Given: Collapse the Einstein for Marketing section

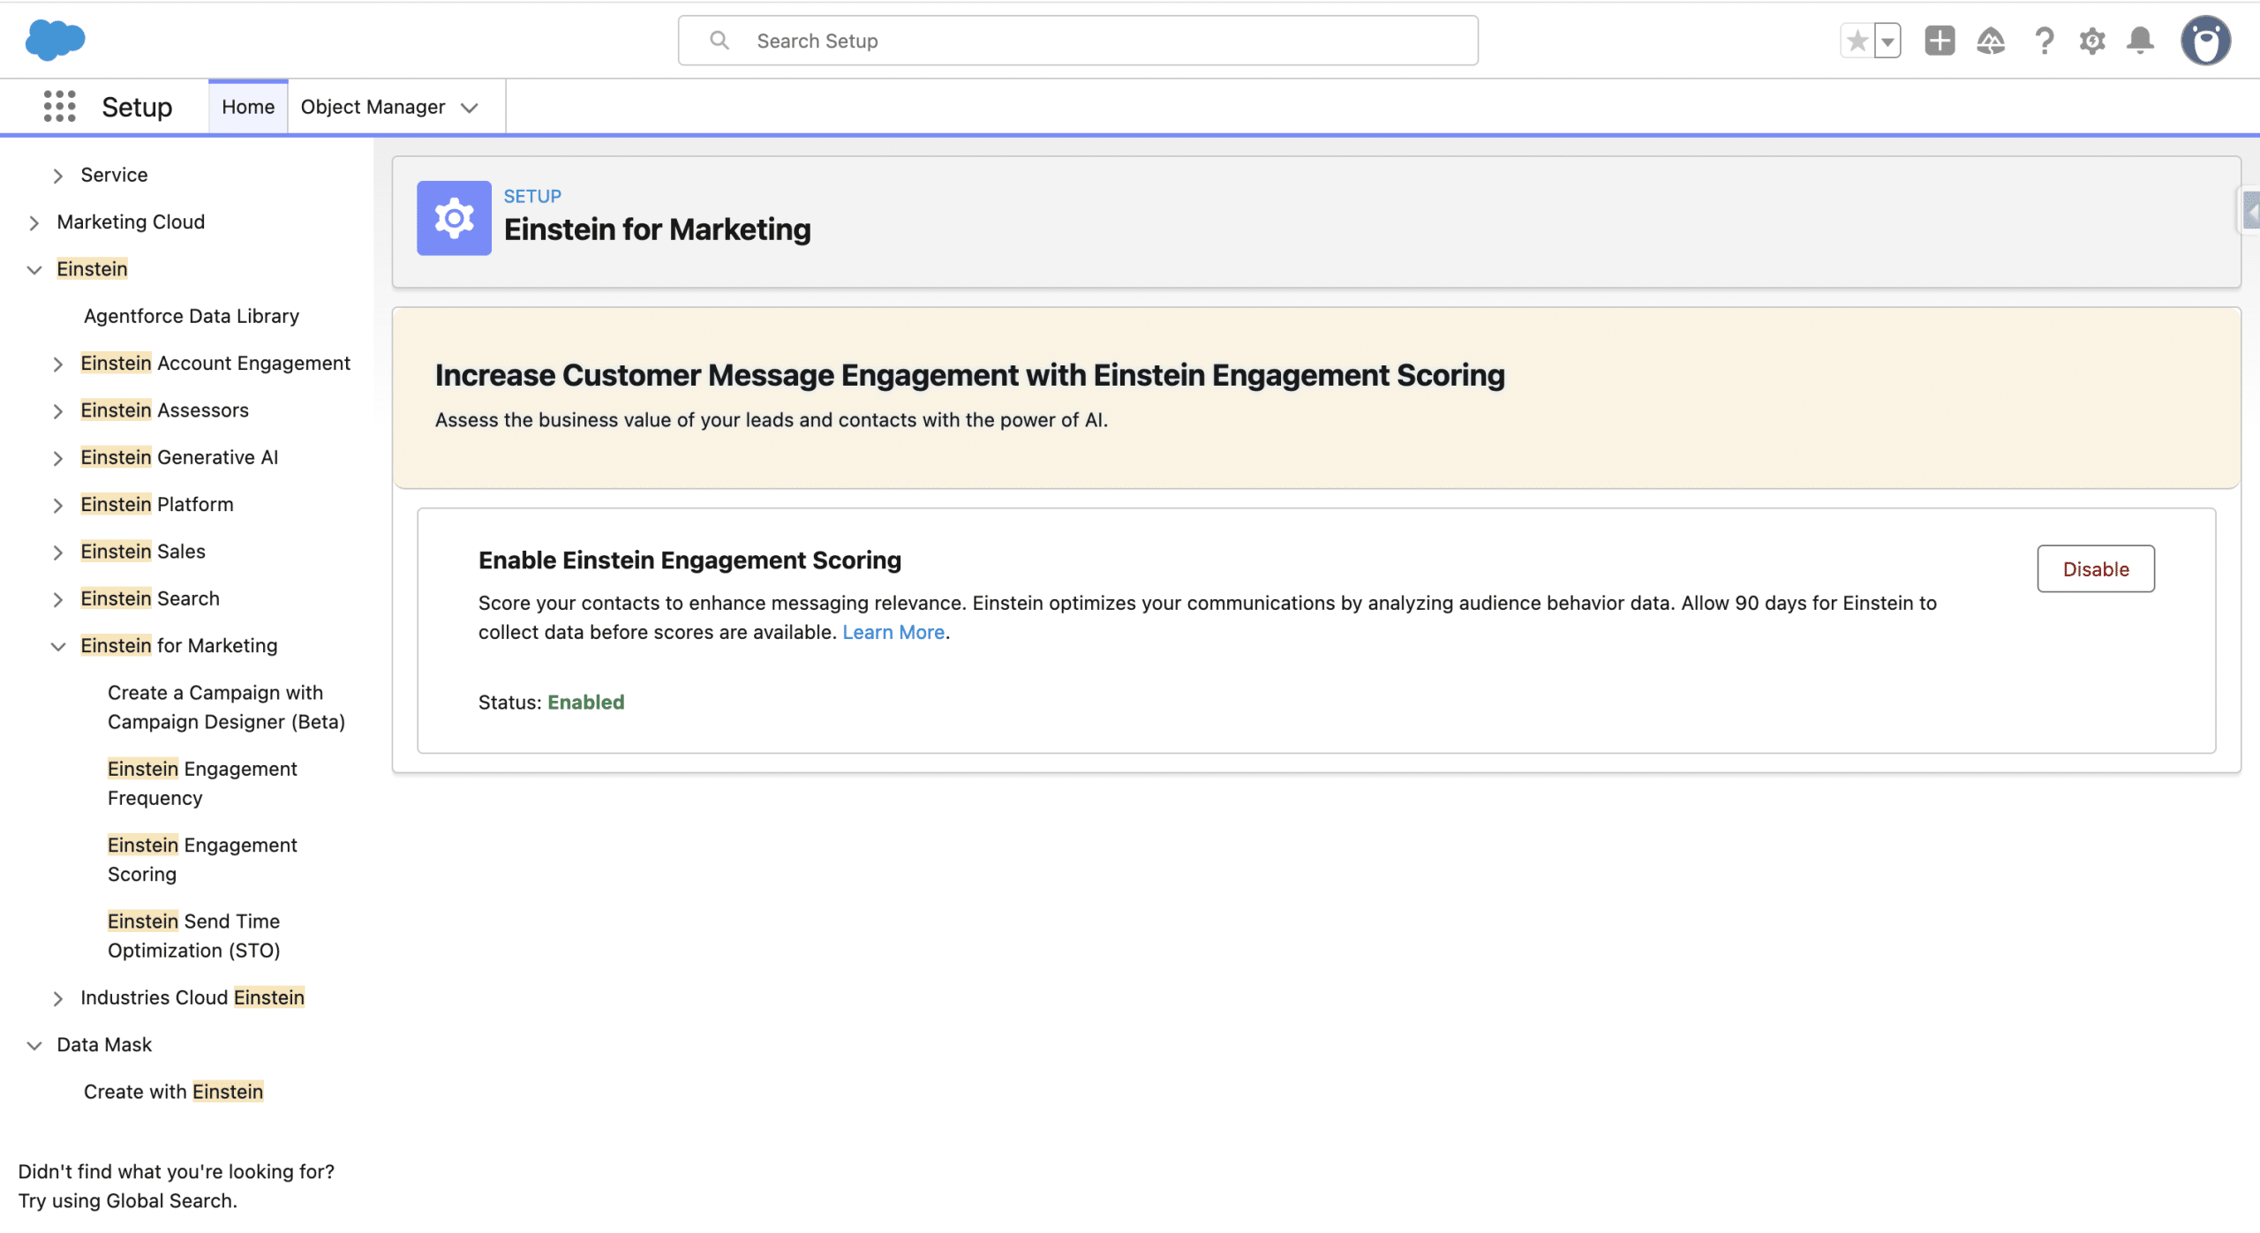Looking at the screenshot, I should click(x=58, y=646).
